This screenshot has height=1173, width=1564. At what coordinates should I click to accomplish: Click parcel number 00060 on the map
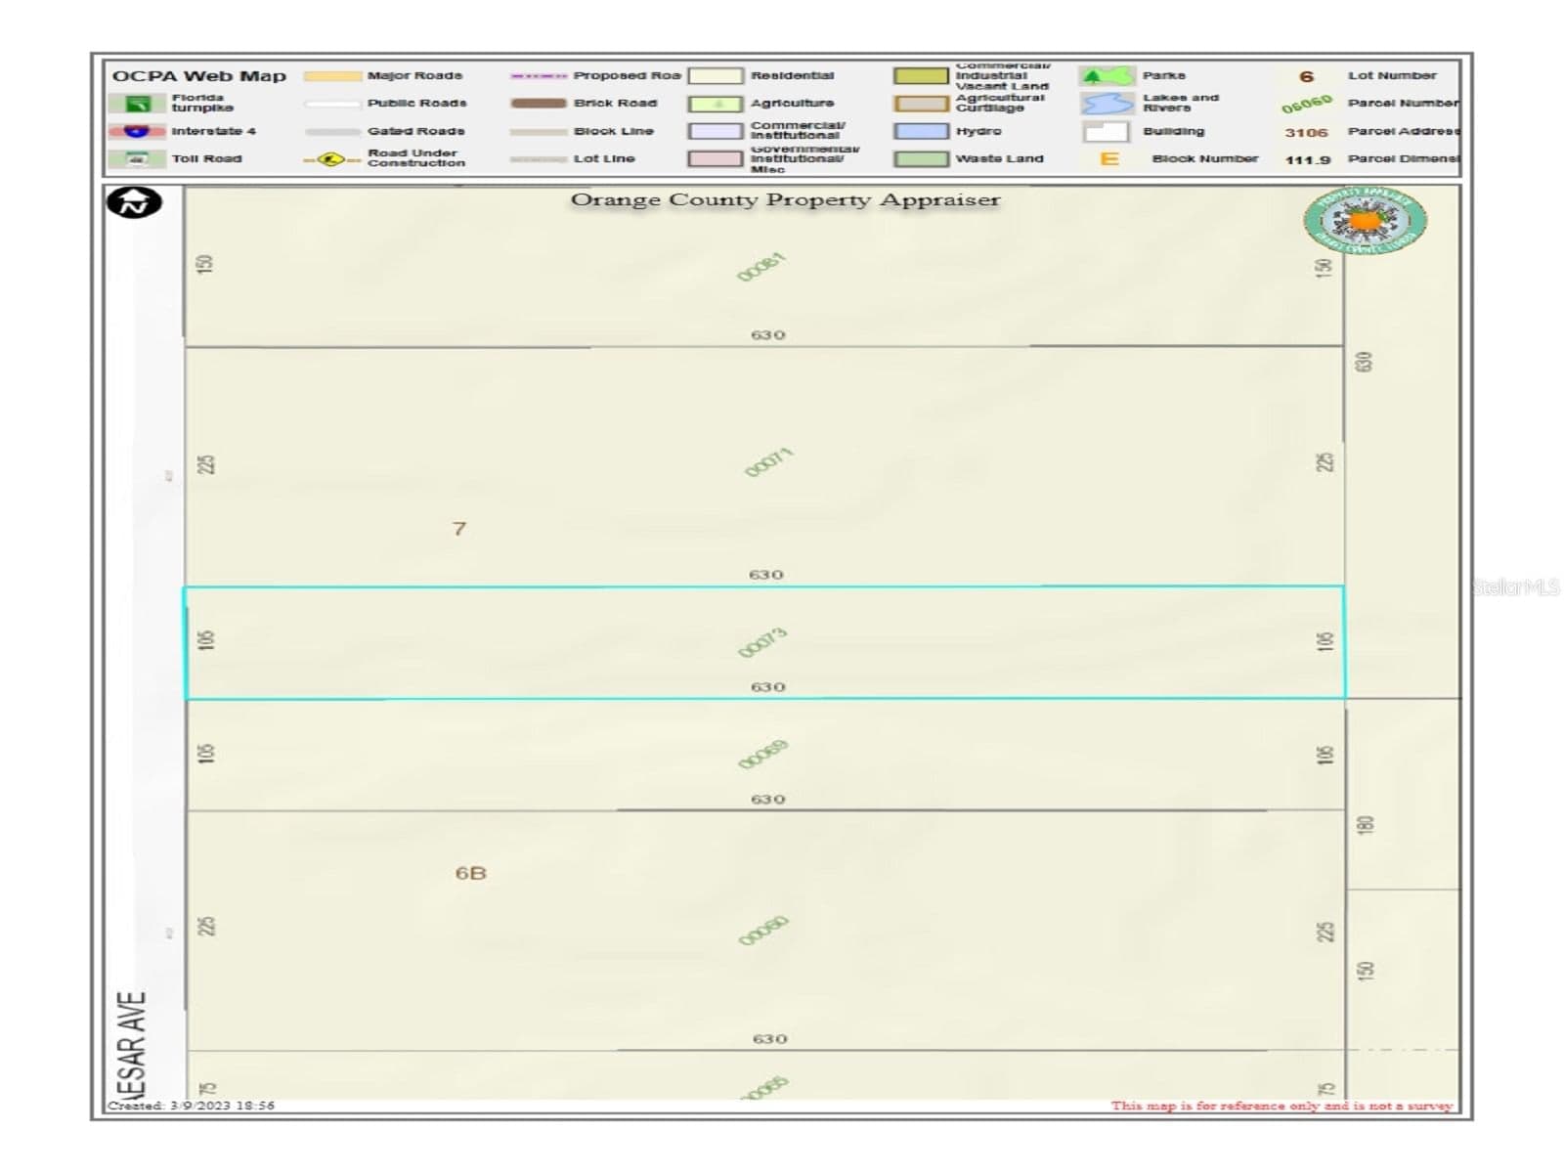point(763,932)
